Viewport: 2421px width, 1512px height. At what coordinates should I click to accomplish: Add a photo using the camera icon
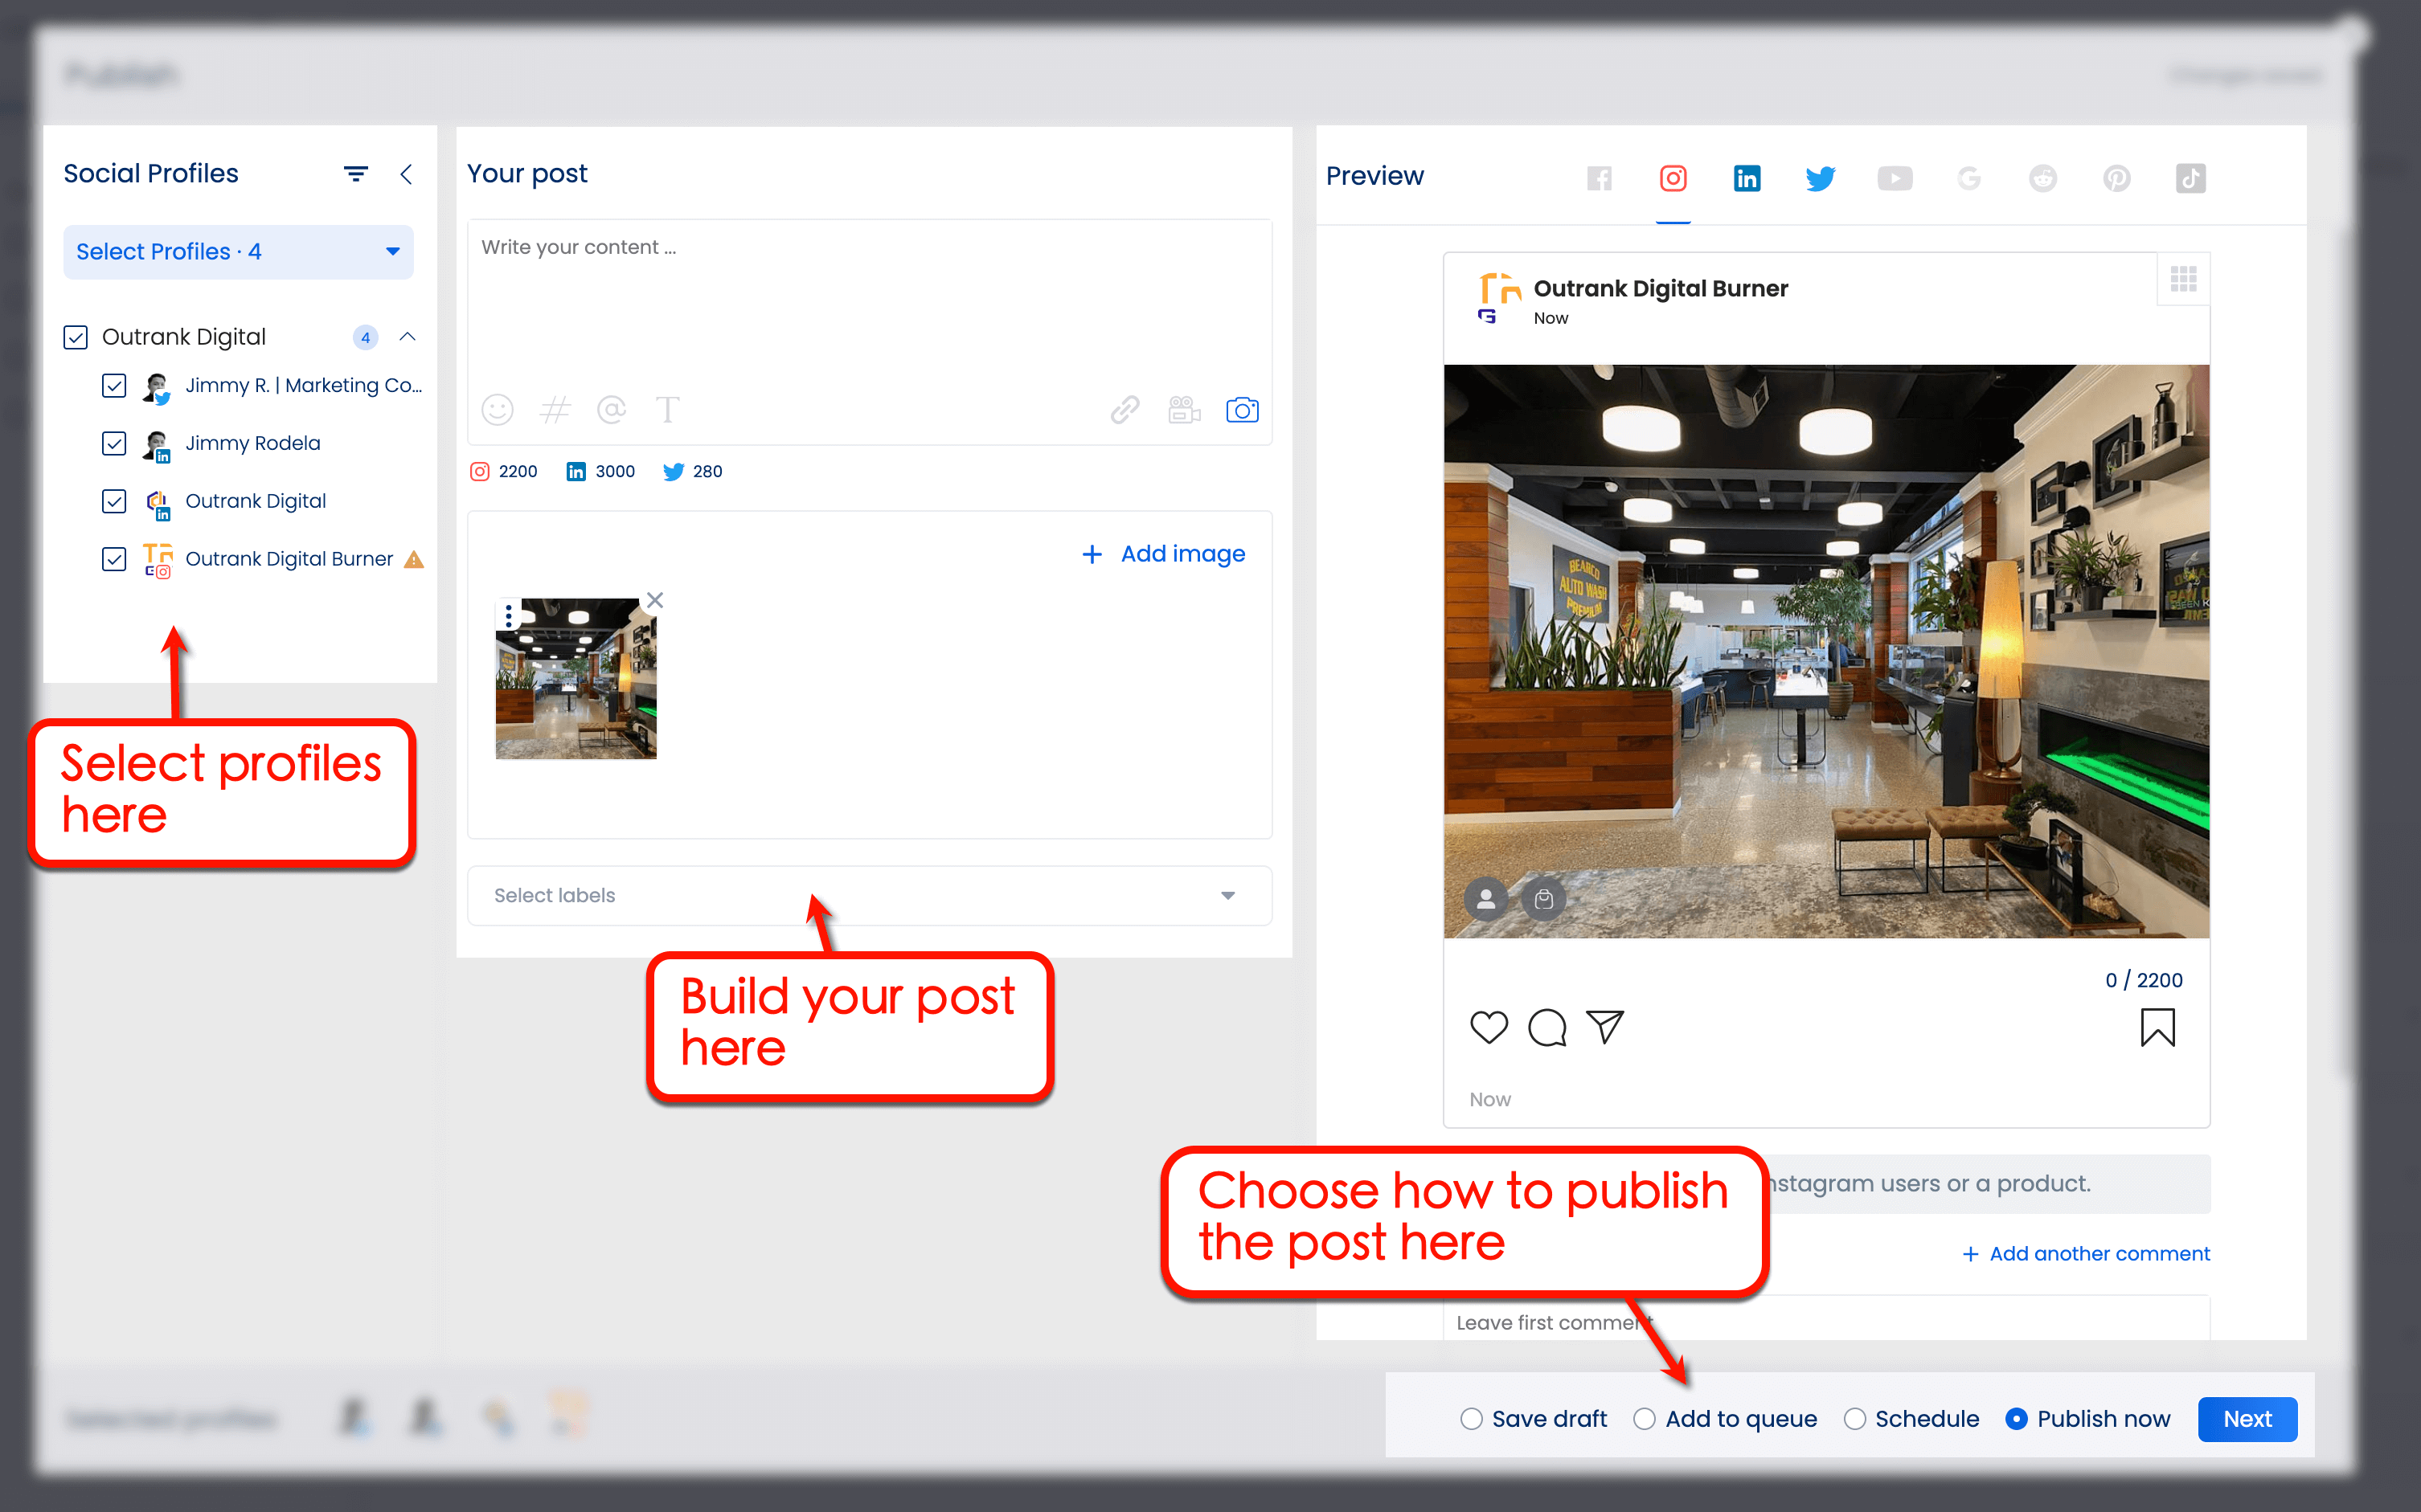(1242, 409)
